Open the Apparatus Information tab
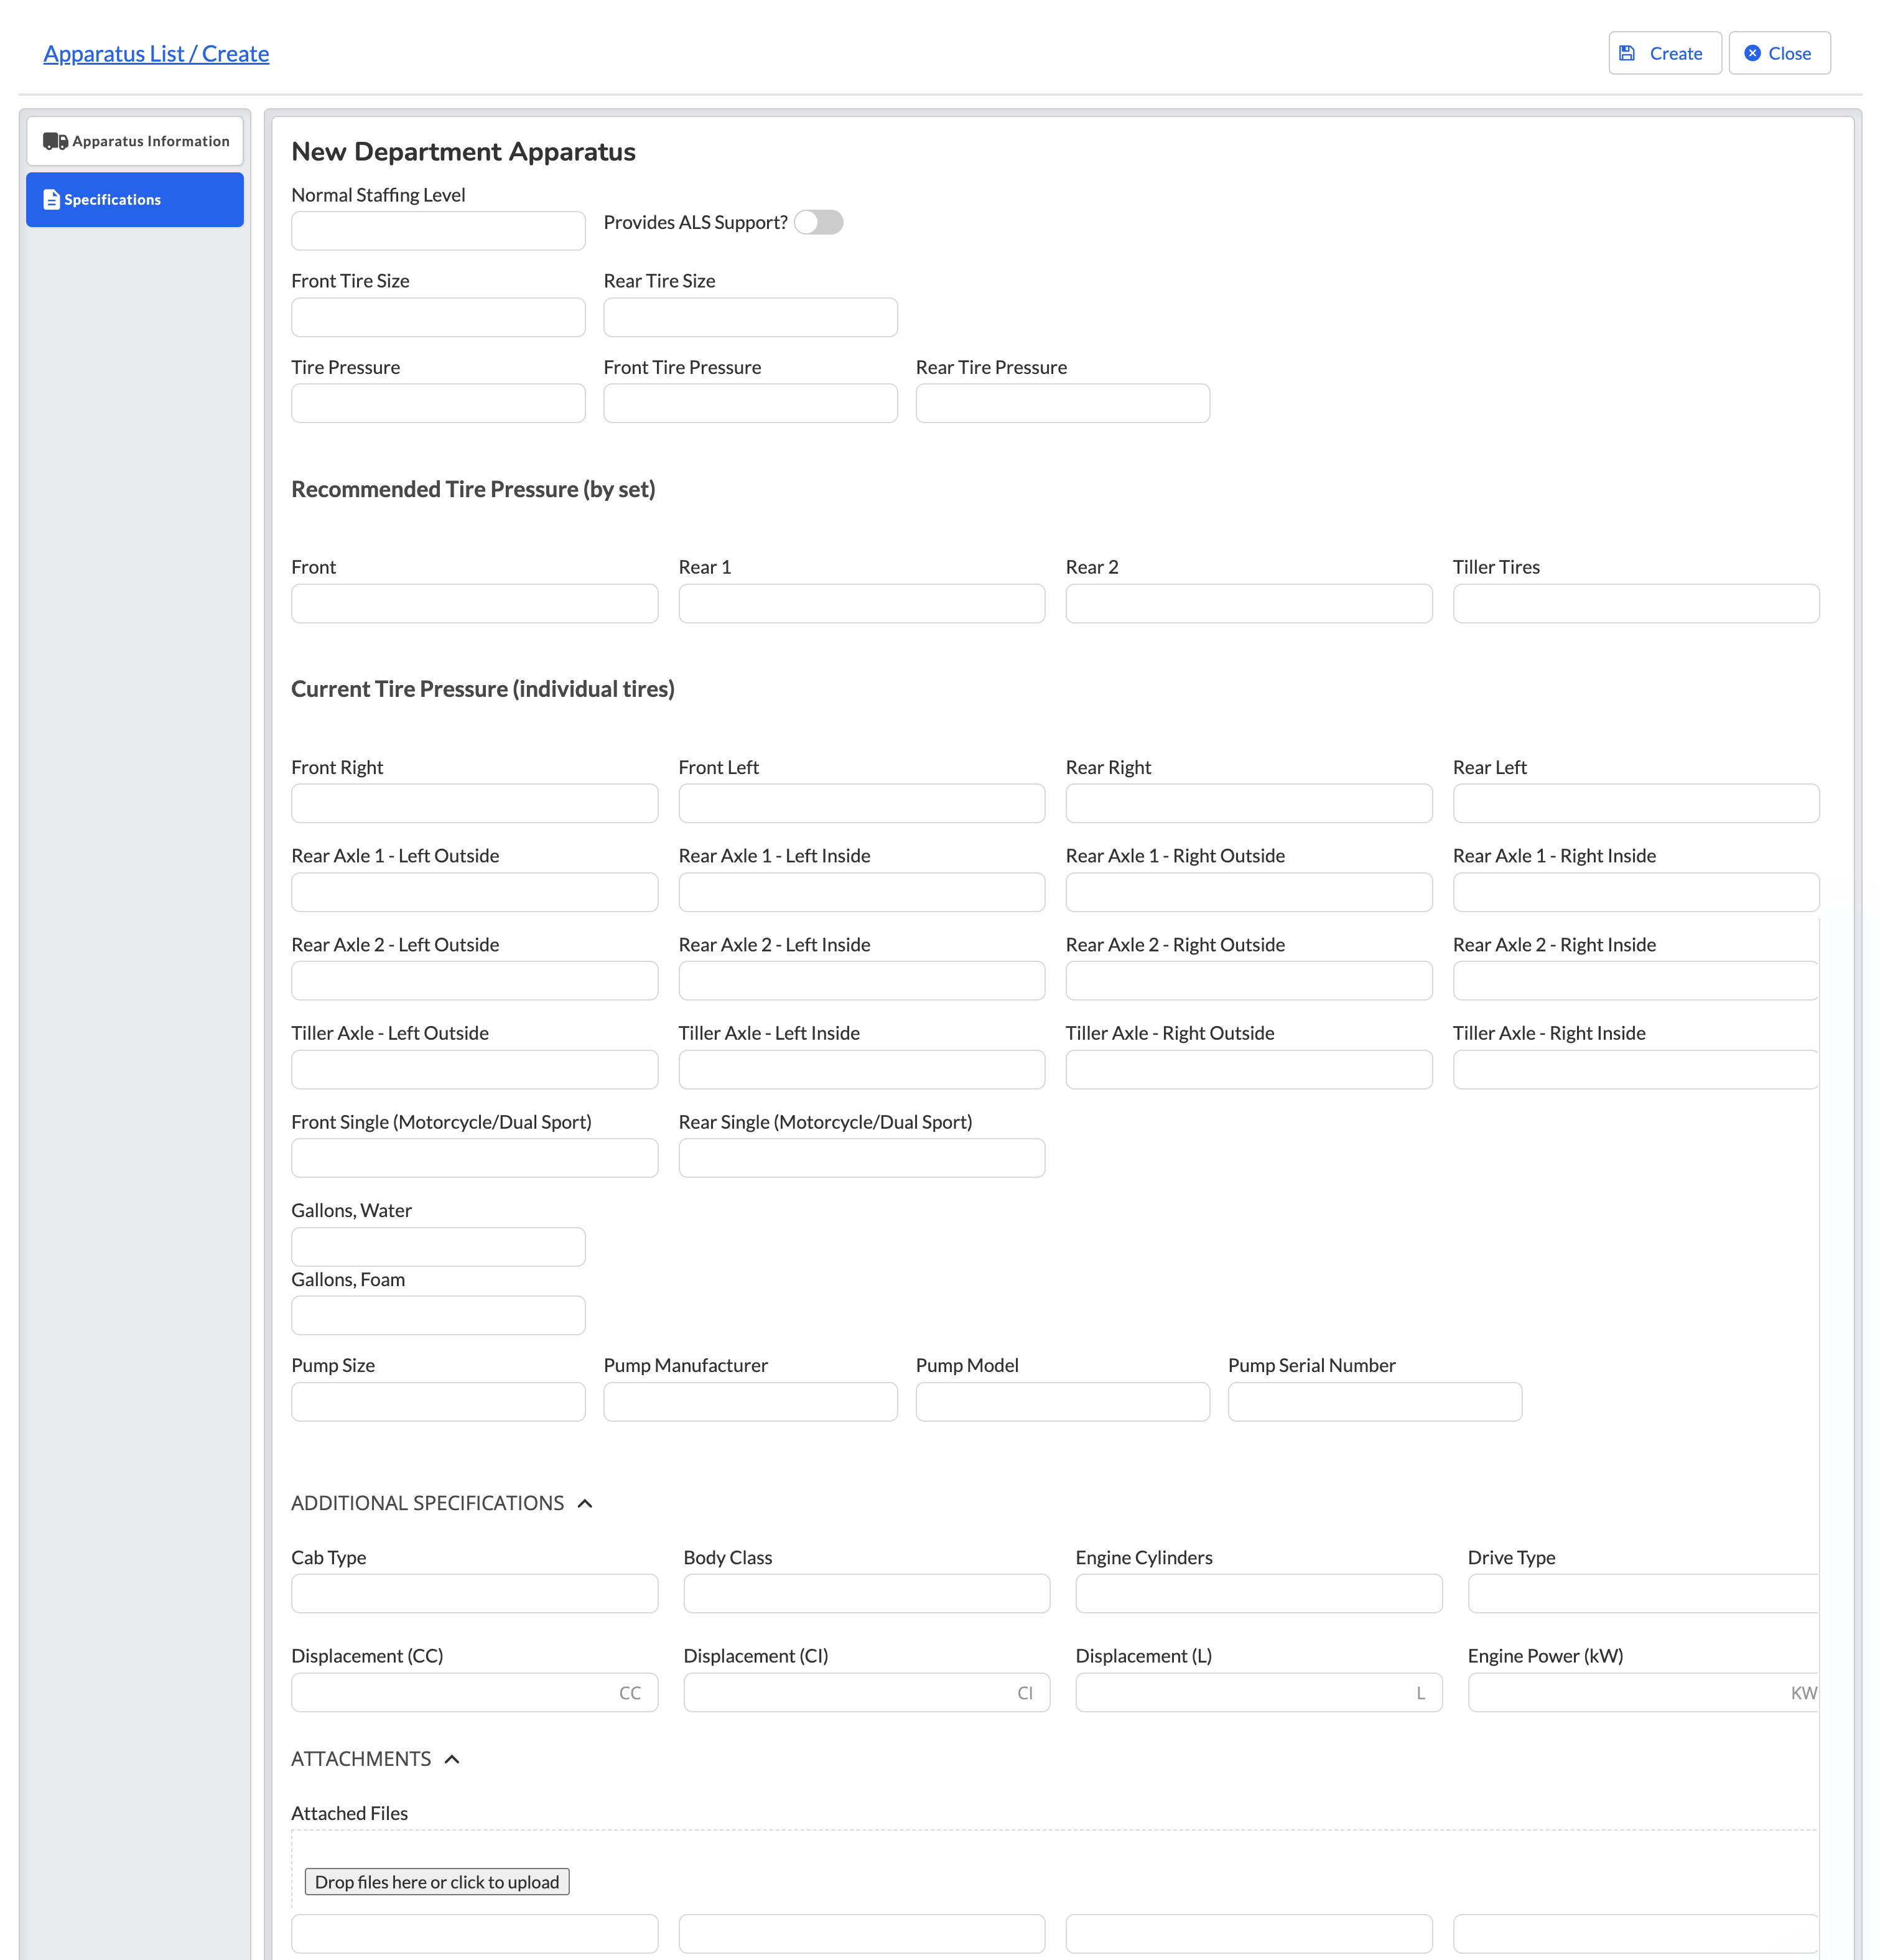The width and height of the screenshot is (1880, 1960). [135, 141]
